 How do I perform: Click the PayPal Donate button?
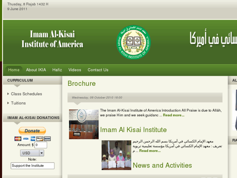(32, 131)
